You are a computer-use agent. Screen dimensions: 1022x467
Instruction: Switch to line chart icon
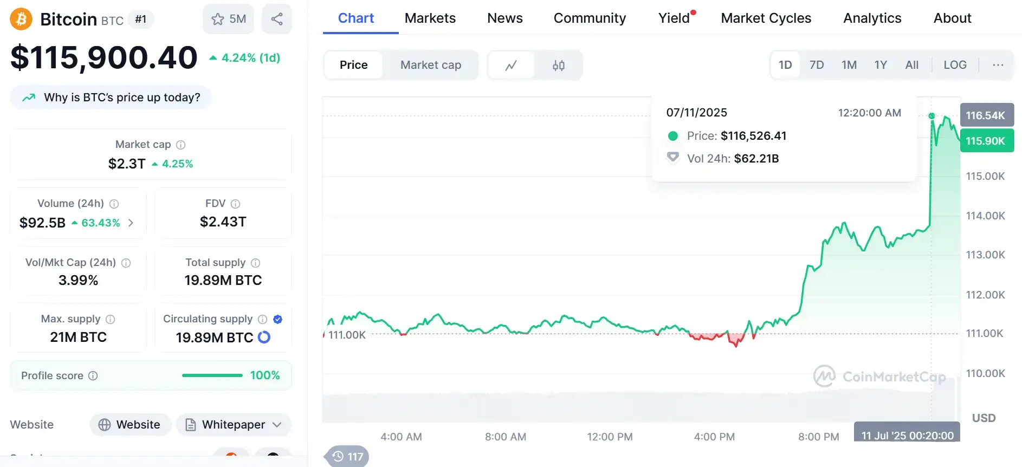[511, 65]
